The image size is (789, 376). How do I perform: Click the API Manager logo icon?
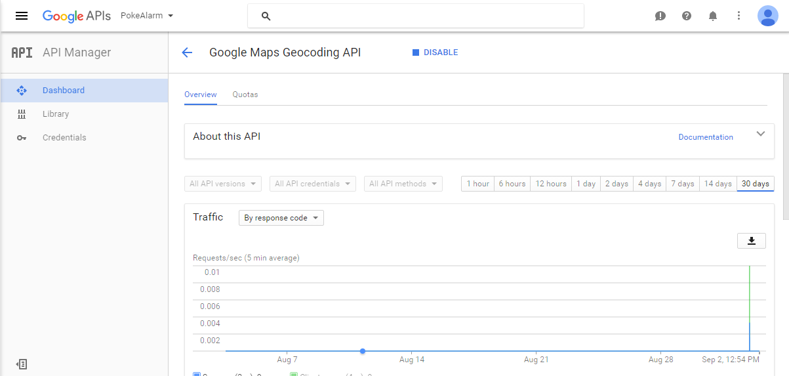click(22, 52)
